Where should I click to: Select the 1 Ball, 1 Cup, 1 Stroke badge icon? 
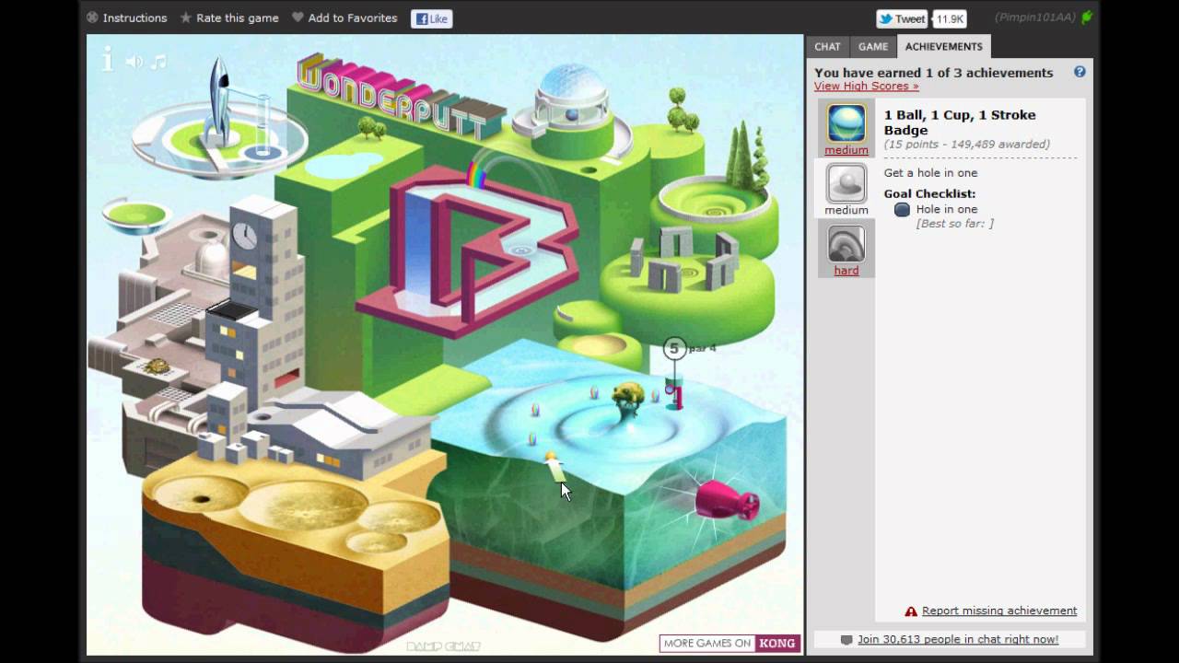click(x=846, y=122)
